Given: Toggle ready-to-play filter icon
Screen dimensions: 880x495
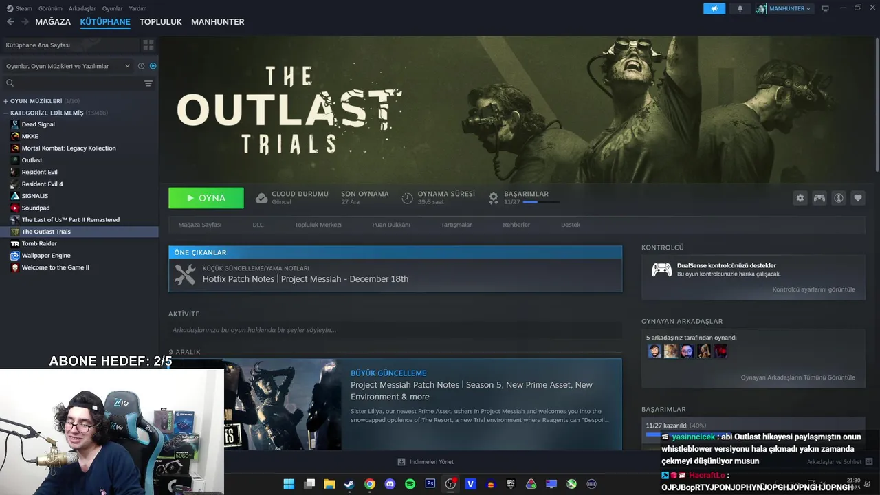Looking at the screenshot, I should [153, 66].
